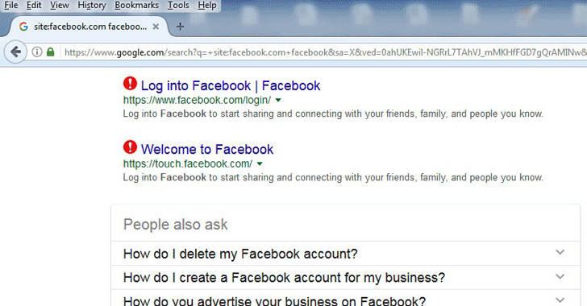
Task: Open the site information icon
Action: tap(37, 52)
